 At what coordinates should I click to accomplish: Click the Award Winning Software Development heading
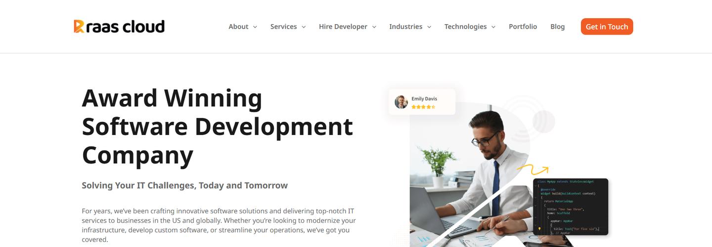coord(218,126)
